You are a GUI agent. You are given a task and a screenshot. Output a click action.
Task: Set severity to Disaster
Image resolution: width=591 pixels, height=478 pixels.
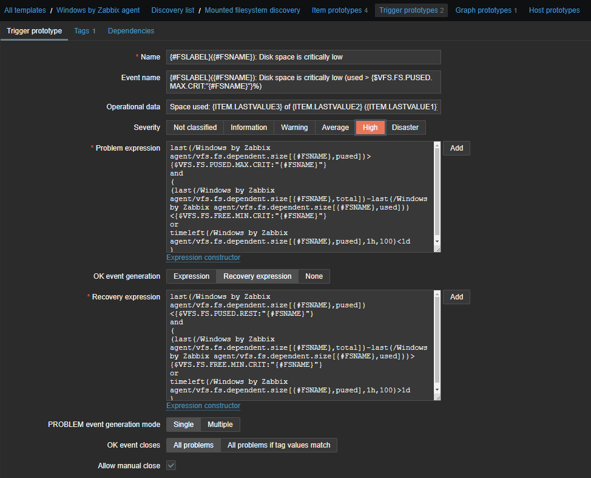[405, 128]
